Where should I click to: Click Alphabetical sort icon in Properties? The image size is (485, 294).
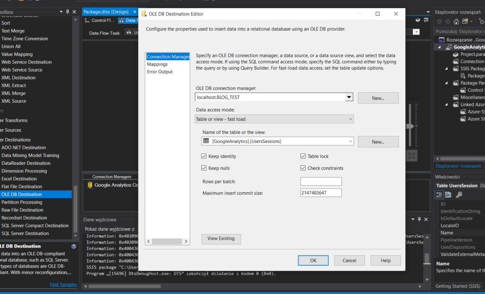point(448,195)
